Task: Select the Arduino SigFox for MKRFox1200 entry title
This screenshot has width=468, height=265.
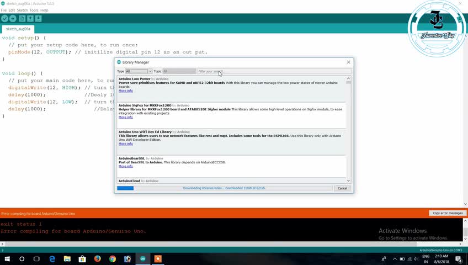Action: 145,105
